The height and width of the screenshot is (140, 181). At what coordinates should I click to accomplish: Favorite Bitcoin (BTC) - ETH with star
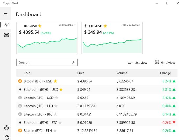55,131
